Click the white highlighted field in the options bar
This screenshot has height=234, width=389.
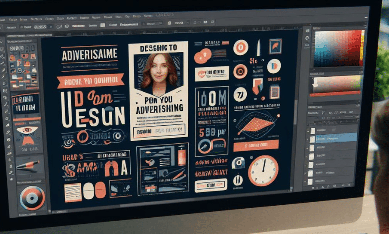click(x=40, y=27)
